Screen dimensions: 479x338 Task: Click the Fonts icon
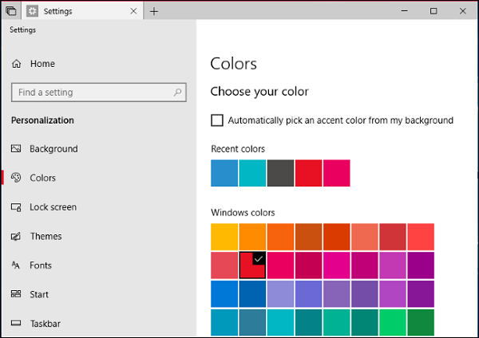point(16,265)
